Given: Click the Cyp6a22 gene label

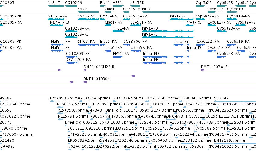Looking at the screenshot, I should pyautogui.click(x=204, y=3).
